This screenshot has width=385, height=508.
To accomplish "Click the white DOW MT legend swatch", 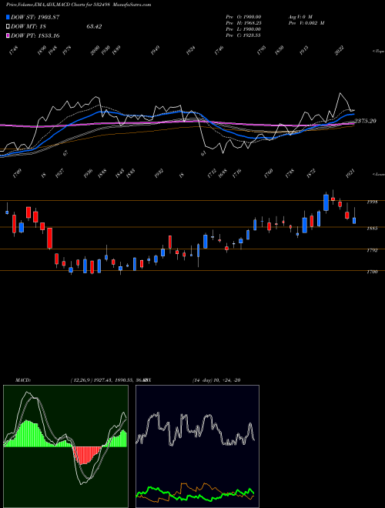I will [8, 27].
